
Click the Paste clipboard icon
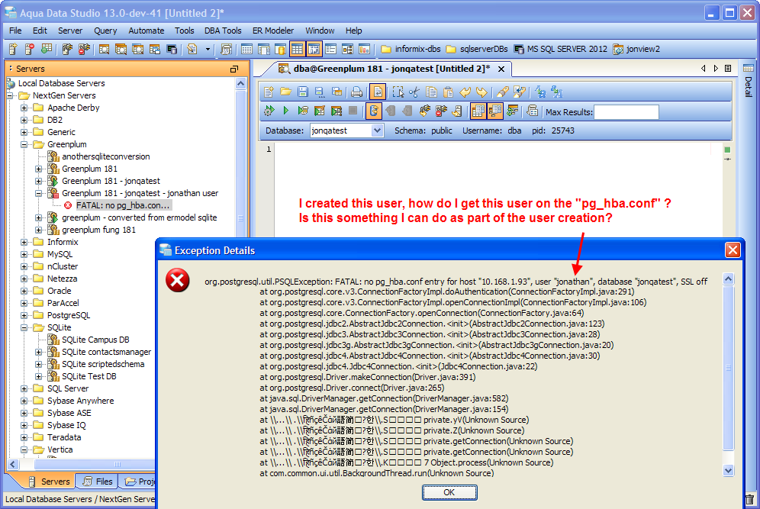449,92
